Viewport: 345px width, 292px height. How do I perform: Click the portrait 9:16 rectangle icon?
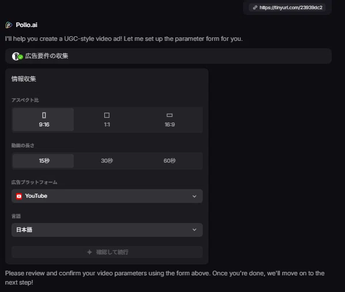tap(44, 116)
